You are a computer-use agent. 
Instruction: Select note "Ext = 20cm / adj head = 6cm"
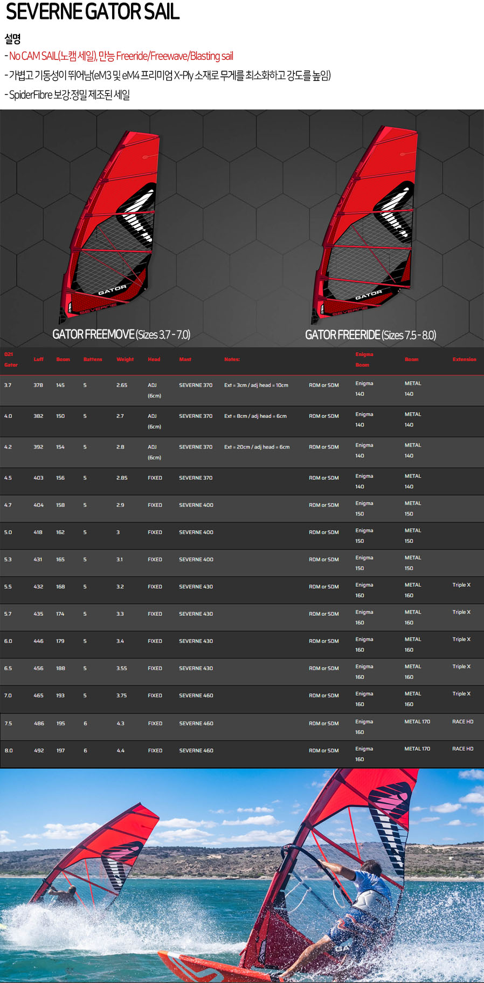[x=257, y=446]
